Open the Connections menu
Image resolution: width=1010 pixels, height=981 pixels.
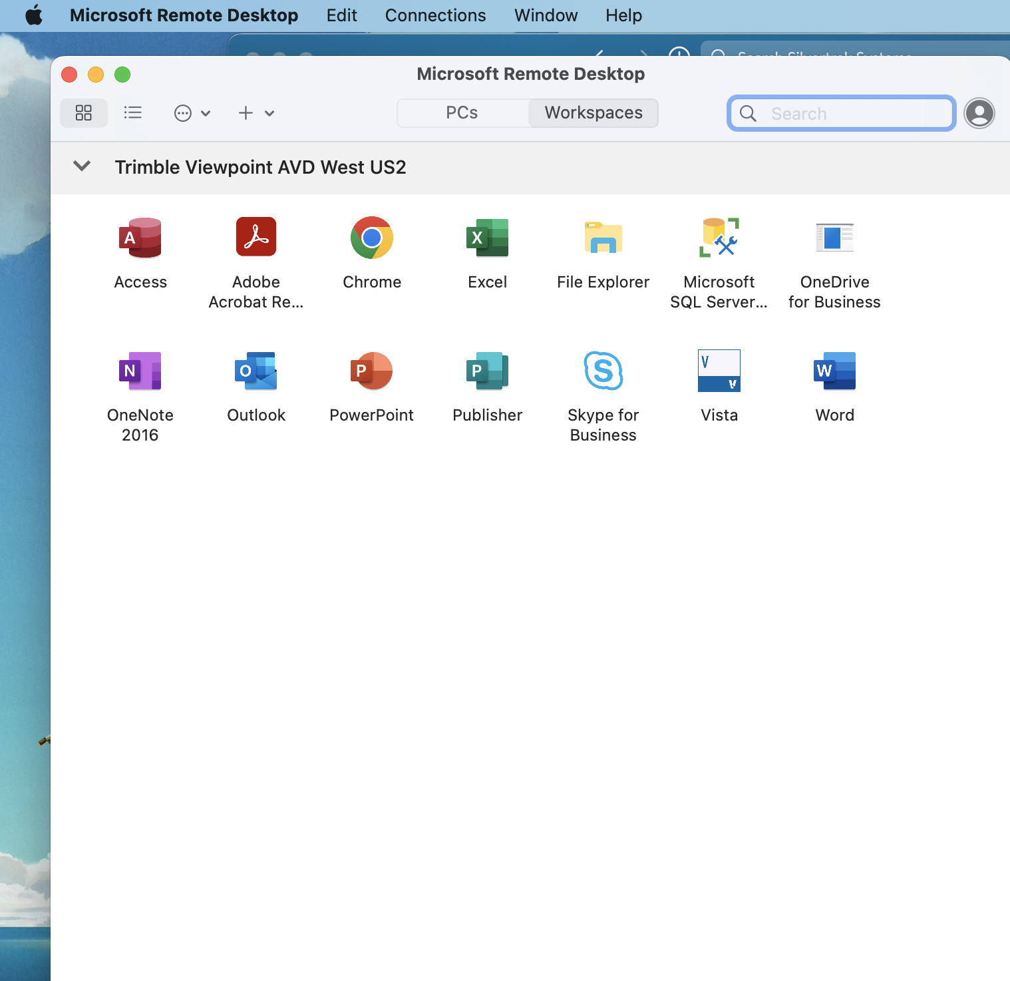click(436, 15)
